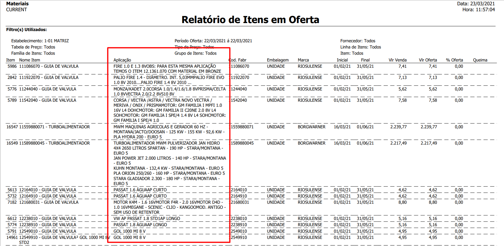Click "11589880045 - TURBOALIMENTADOR" item name
This screenshot has width=504, height=246.
(54, 143)
